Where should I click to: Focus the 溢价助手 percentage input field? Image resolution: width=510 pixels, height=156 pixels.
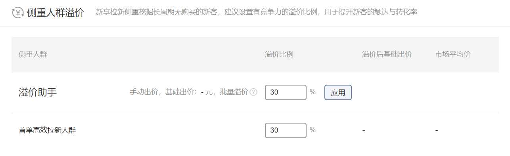[x=286, y=92]
